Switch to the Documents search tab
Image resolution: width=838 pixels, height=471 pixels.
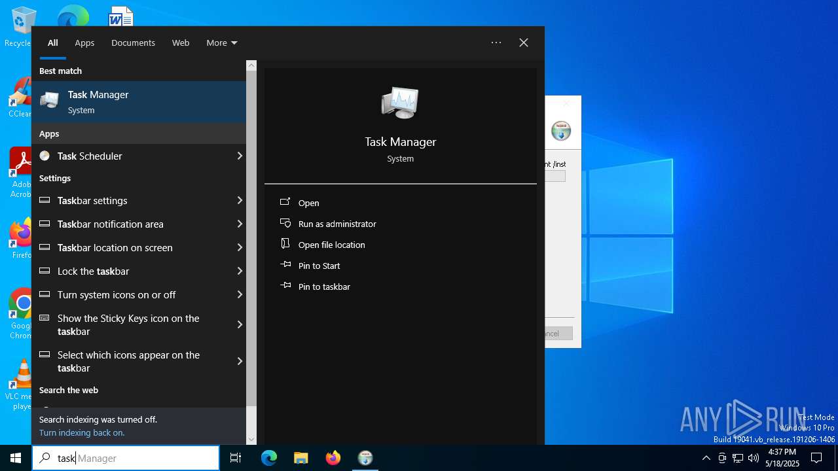(x=133, y=43)
